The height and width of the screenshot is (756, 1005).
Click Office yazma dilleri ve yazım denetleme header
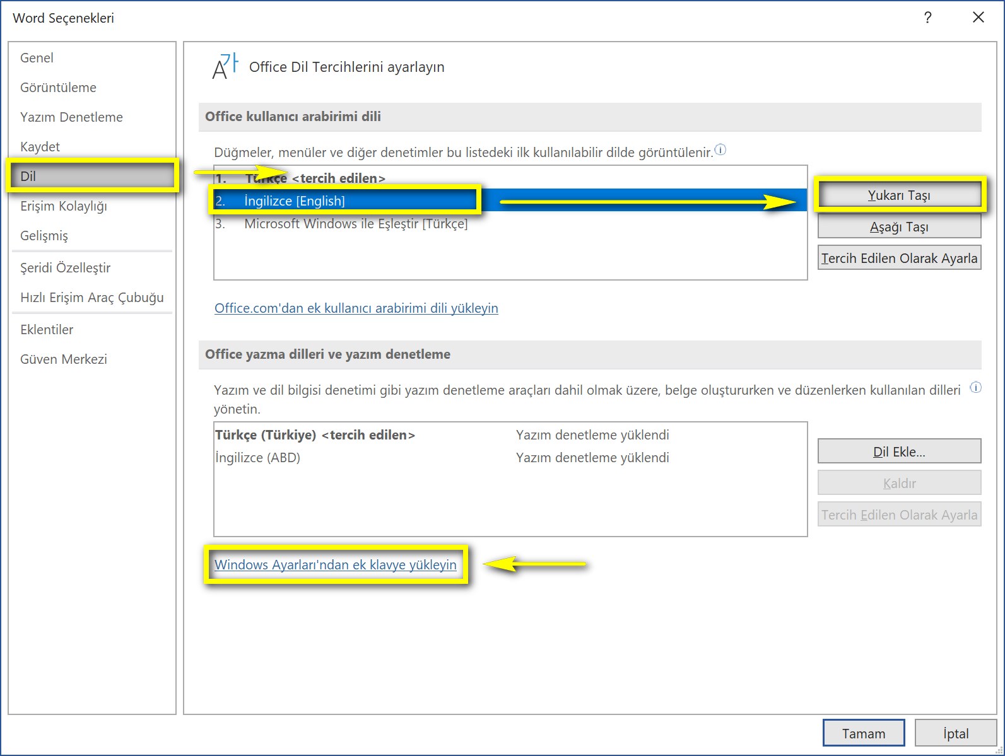(590, 354)
